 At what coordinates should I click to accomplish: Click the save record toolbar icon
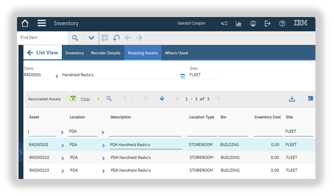(105, 38)
